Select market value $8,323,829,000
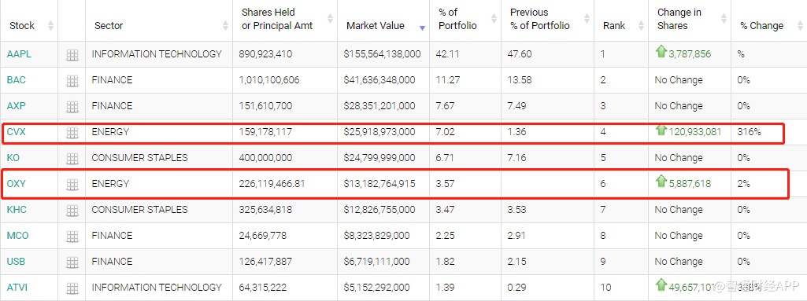807x301 pixels. 377,236
